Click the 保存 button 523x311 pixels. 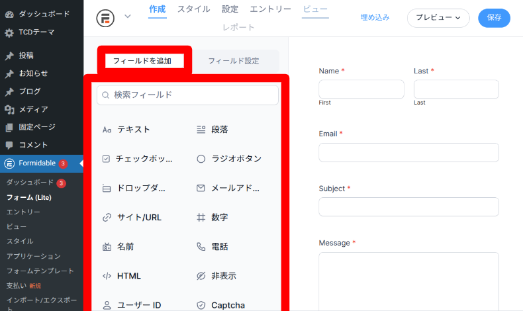[x=494, y=18]
